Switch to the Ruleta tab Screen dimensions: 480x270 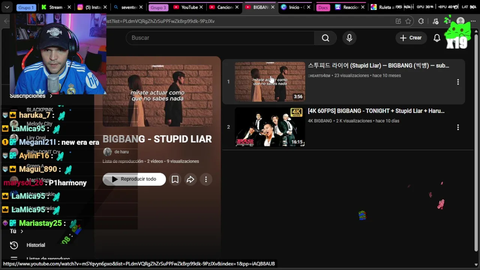click(x=385, y=7)
